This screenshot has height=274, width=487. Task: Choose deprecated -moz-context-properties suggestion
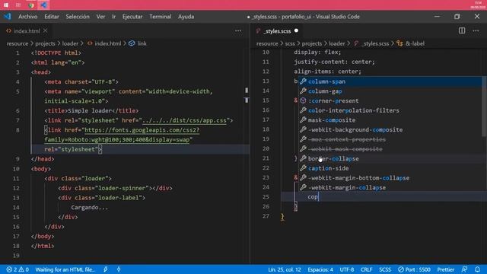[390, 139]
